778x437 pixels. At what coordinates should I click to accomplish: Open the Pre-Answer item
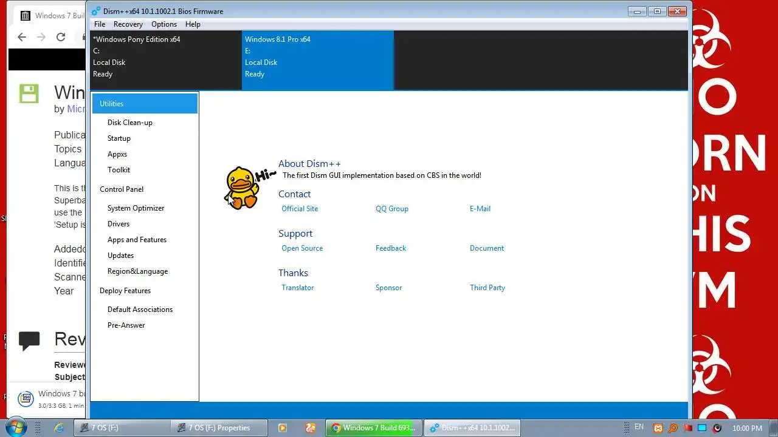coord(126,325)
